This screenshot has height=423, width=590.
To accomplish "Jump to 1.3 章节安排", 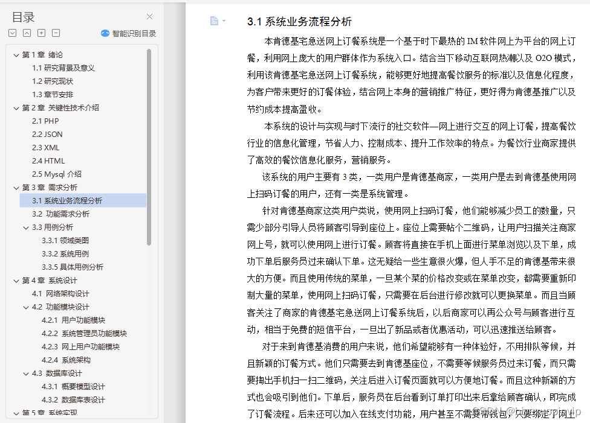I will pos(53,94).
